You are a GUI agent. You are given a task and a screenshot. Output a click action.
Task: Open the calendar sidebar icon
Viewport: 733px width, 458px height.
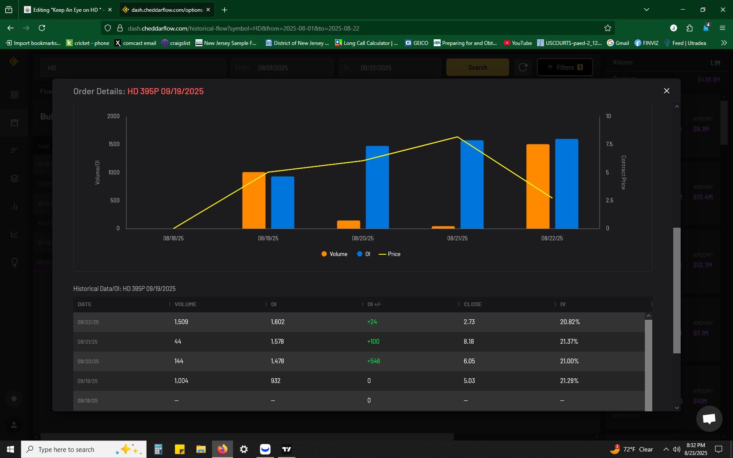click(14, 123)
